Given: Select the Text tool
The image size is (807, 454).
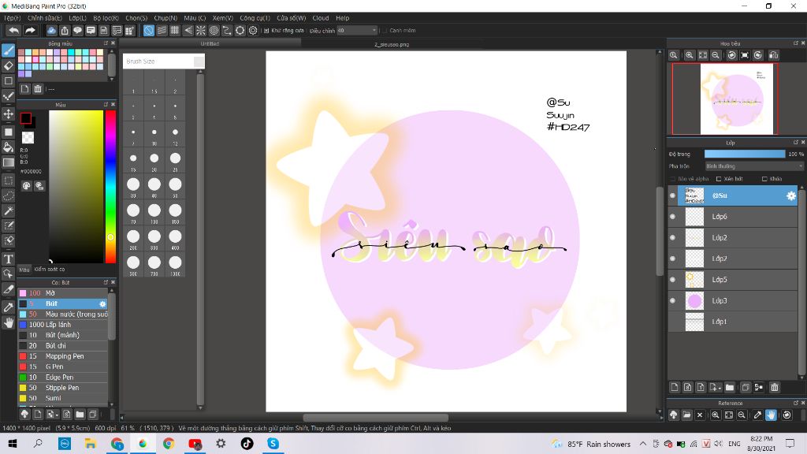Looking at the screenshot, I should [x=8, y=259].
